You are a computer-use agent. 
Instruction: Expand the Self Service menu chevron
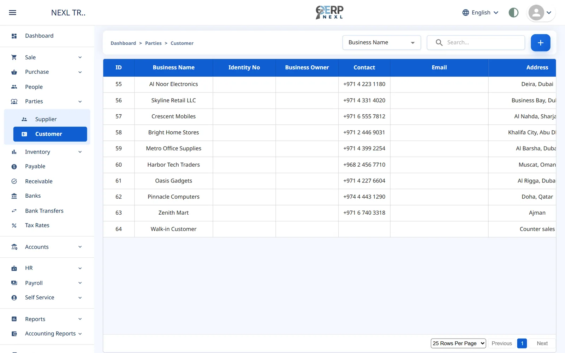(80, 298)
